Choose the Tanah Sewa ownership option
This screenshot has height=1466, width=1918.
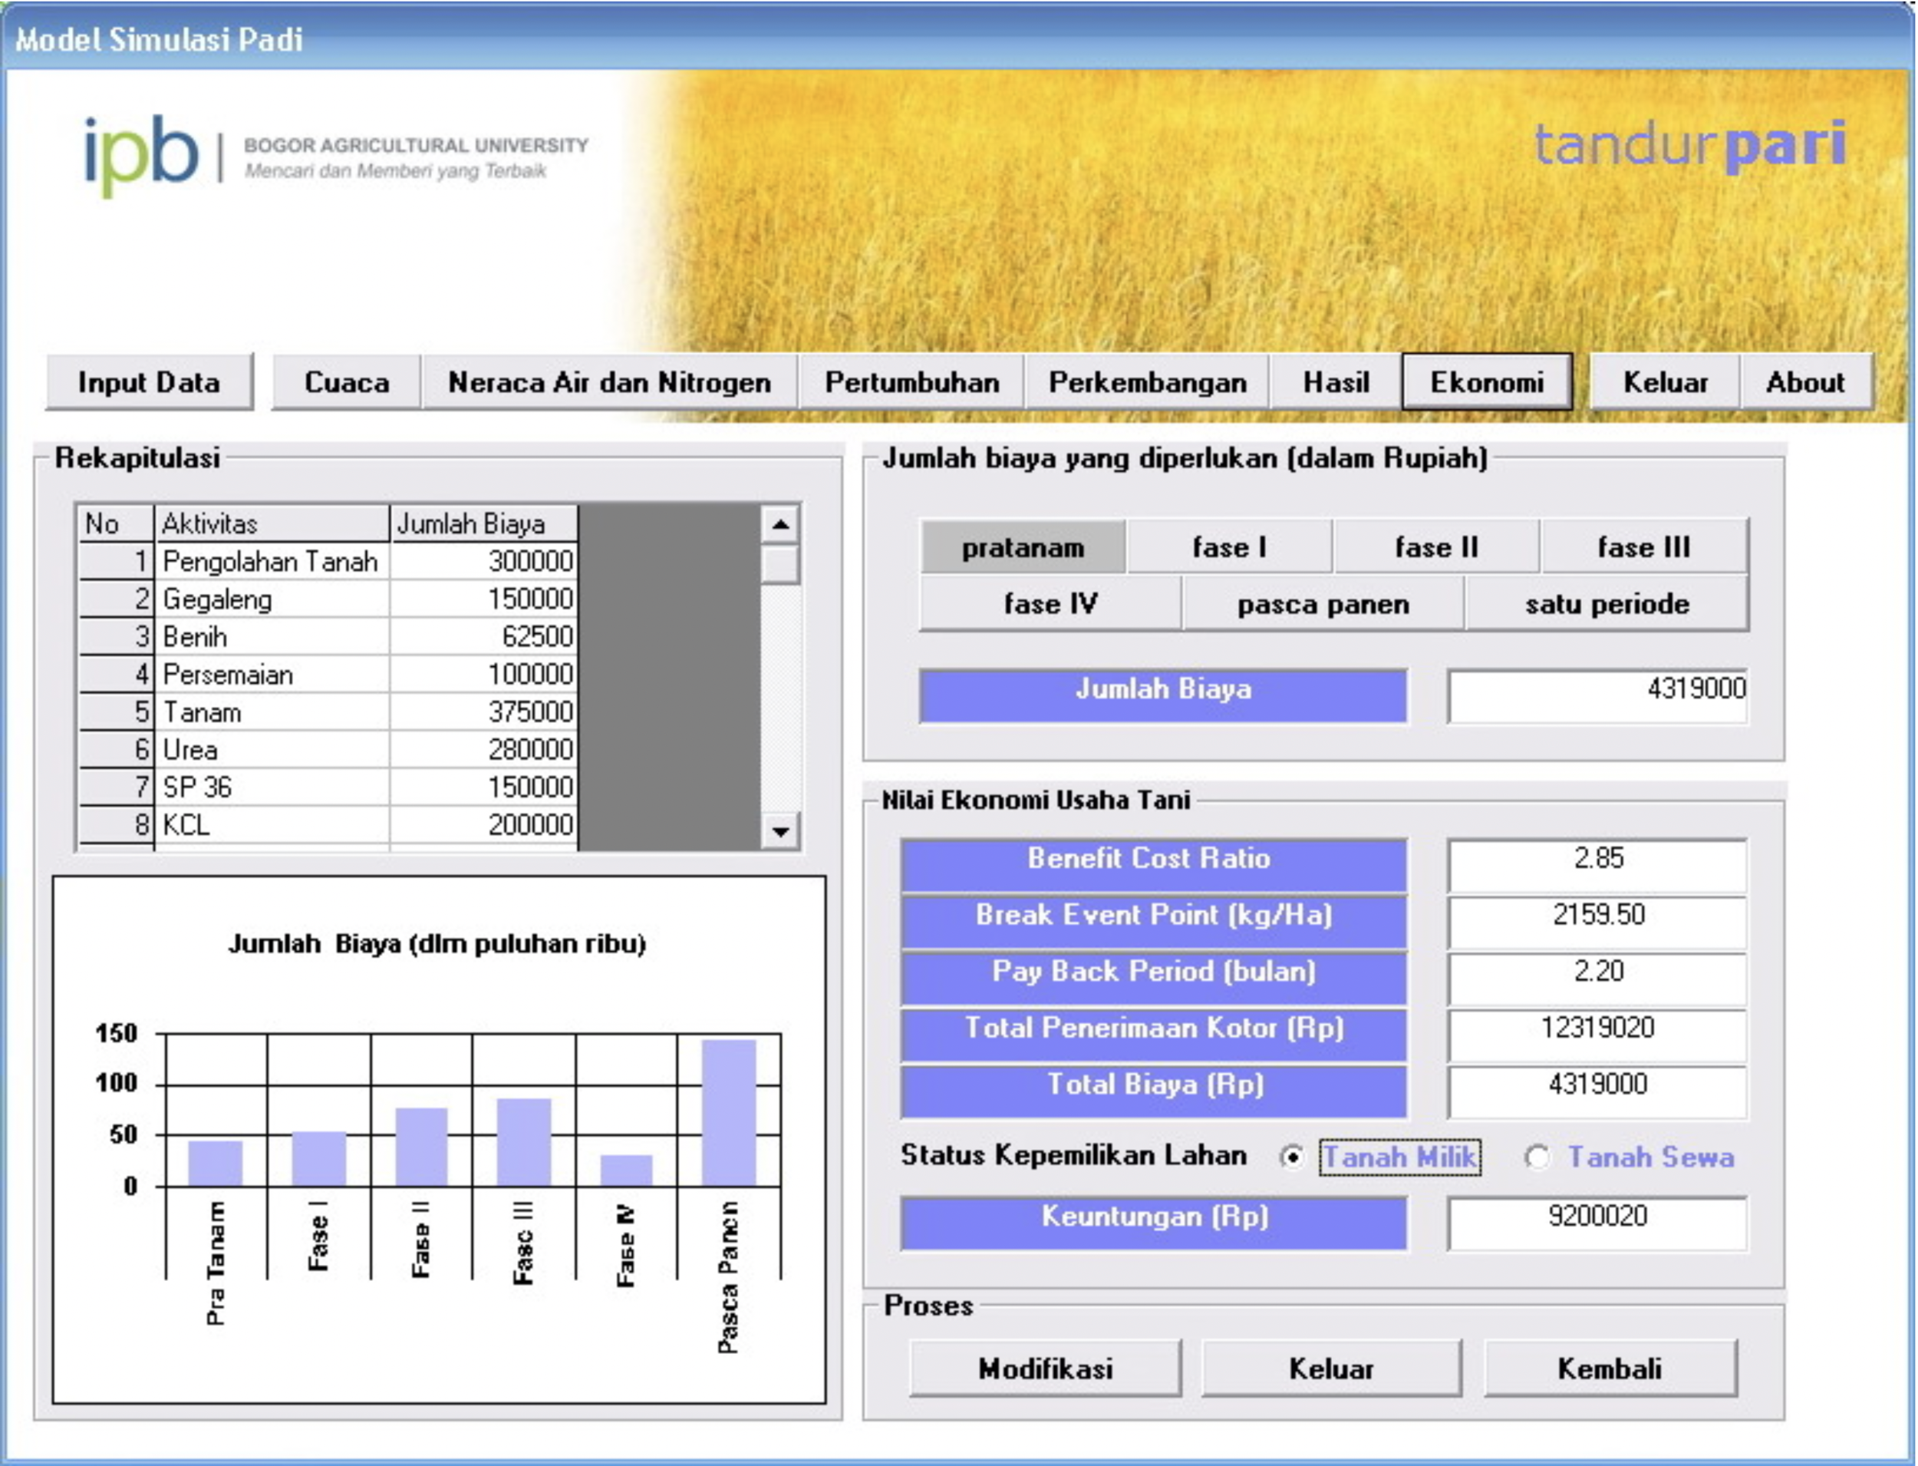[1537, 1157]
